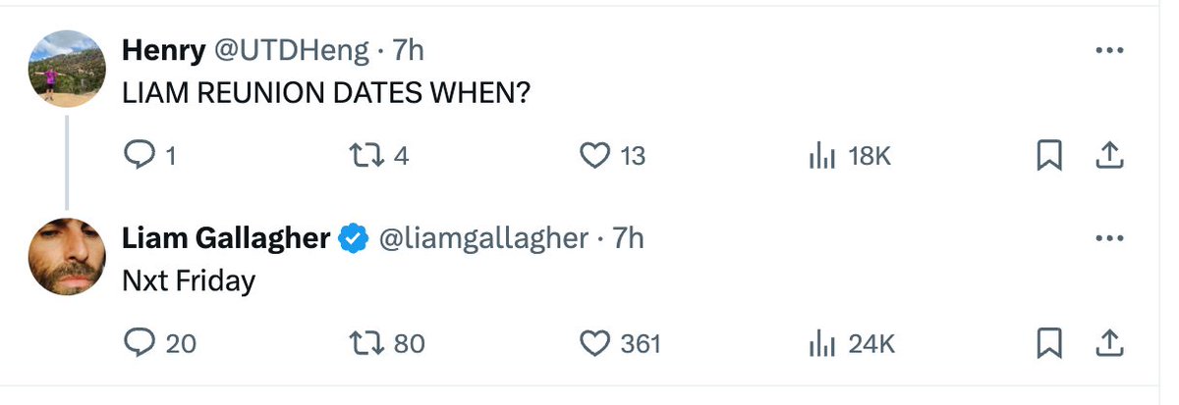Visit the @UTDHeng handle link
1179x405 pixels.
click(x=292, y=49)
